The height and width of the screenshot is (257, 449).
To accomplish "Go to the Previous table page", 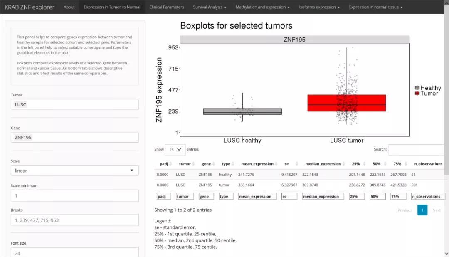I will [405, 210].
